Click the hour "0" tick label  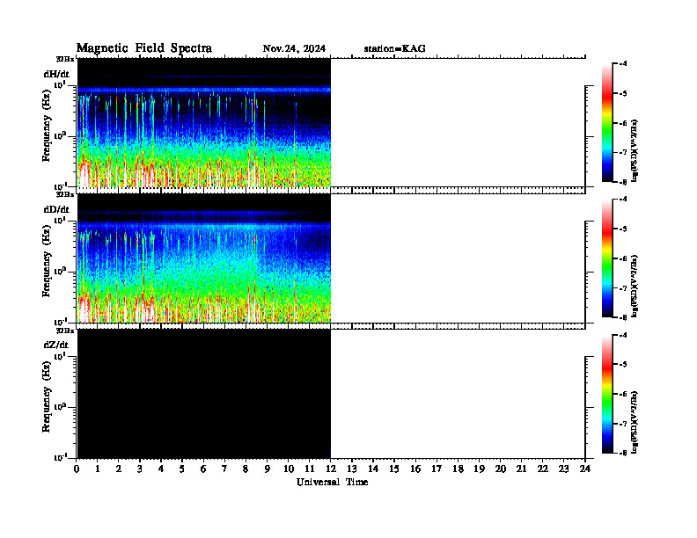tap(77, 469)
